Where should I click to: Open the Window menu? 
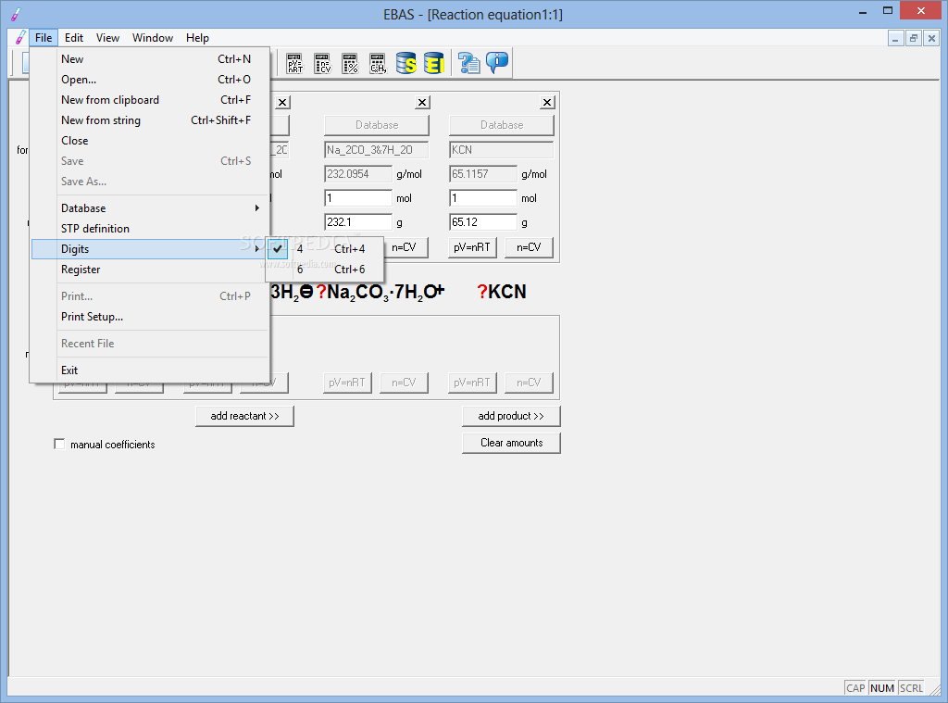[153, 37]
